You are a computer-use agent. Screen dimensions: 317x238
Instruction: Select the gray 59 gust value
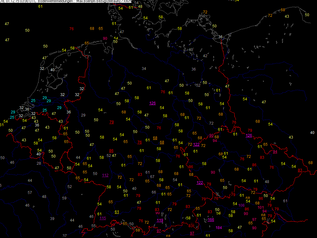64,198
